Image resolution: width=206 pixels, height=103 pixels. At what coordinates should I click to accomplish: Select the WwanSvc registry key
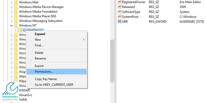click(x=25, y=95)
